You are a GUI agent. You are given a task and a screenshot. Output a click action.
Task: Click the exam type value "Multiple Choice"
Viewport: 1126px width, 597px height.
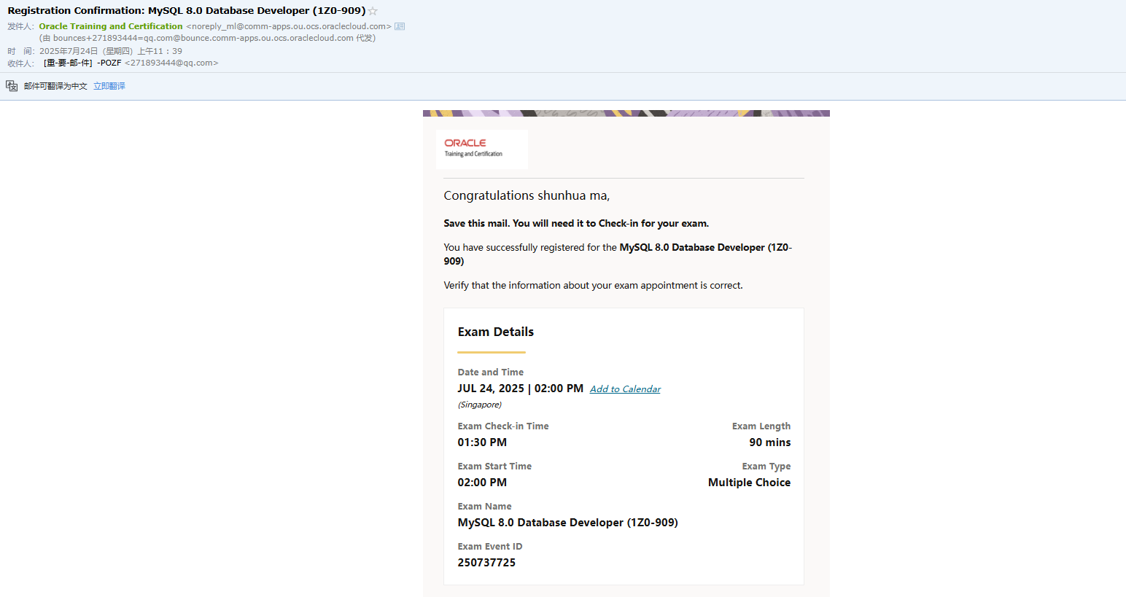tap(750, 483)
